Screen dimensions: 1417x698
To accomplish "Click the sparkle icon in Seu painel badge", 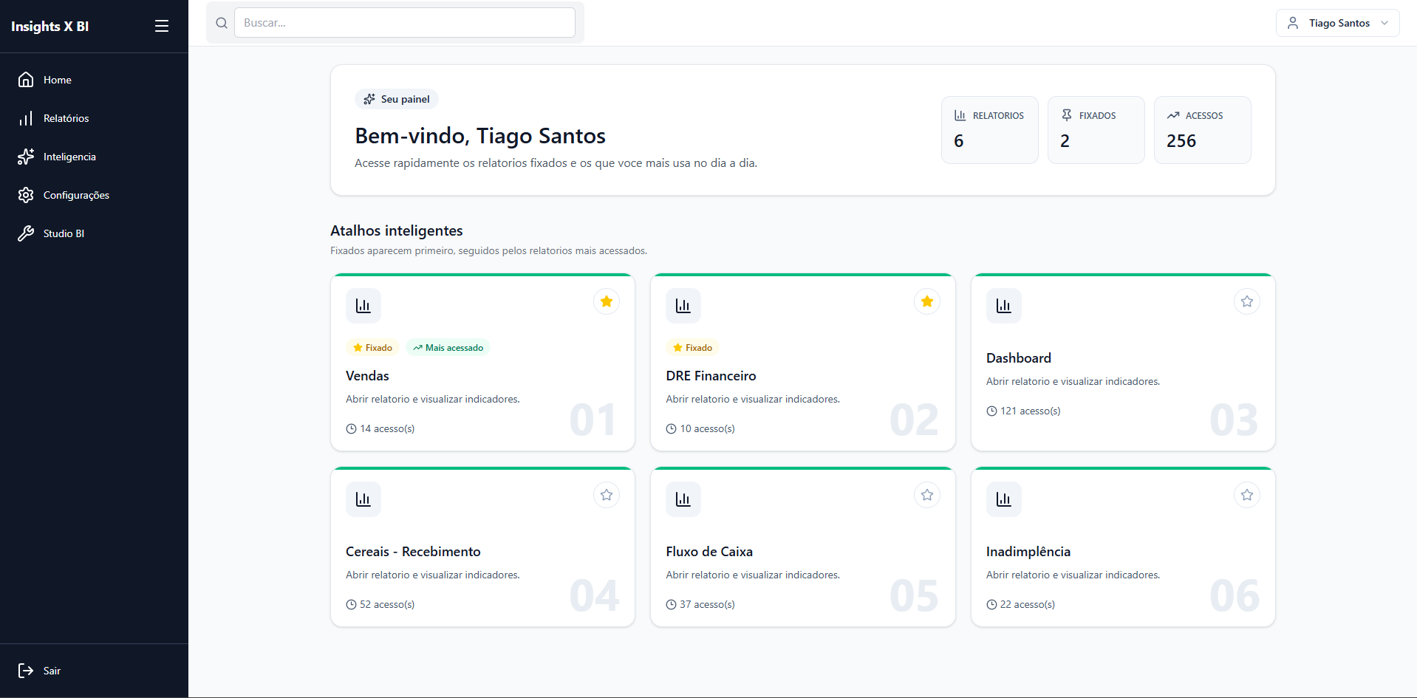I will click(x=369, y=99).
